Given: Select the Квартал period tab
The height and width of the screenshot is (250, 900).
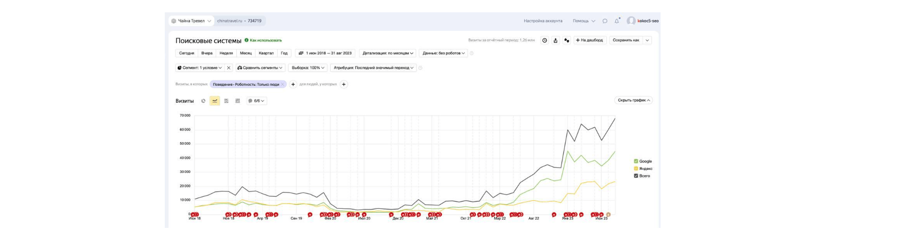Looking at the screenshot, I should click(266, 53).
